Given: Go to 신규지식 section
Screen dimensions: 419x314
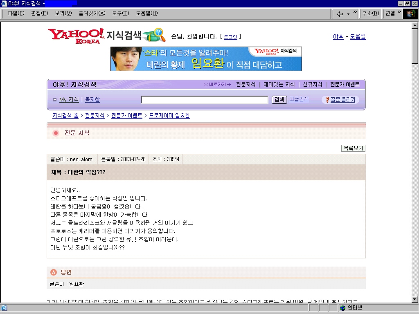Looking at the screenshot, I should (312, 85).
